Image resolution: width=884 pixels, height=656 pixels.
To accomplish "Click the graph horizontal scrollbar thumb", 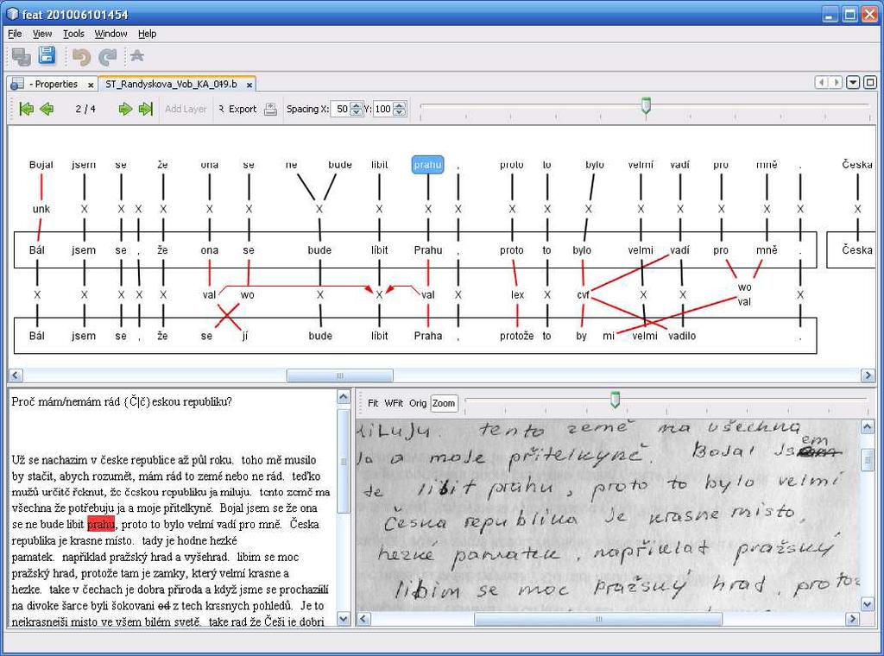I will coord(340,375).
